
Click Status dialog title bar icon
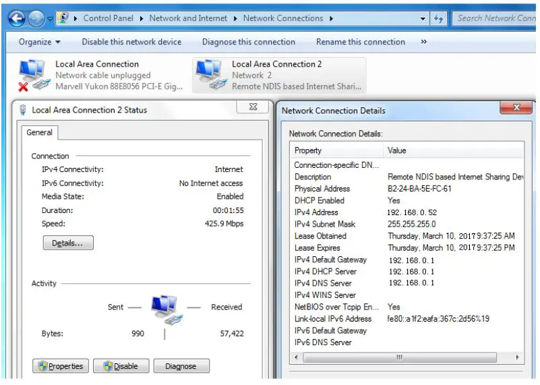point(23,110)
